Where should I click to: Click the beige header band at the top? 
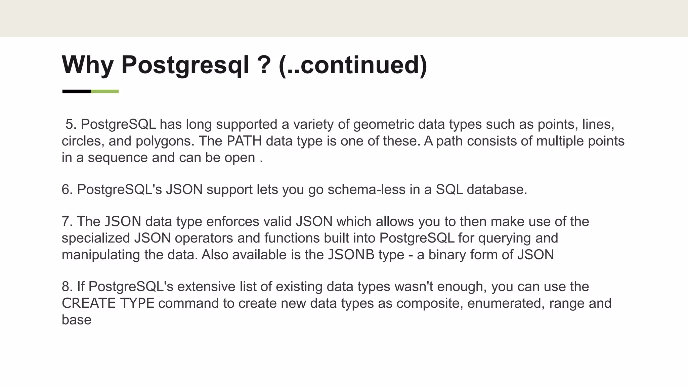(x=344, y=18)
